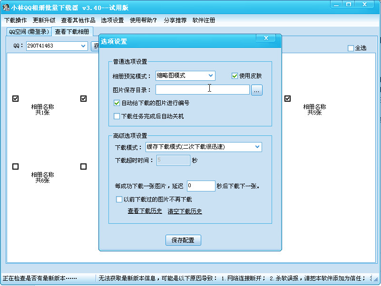
Task: Click the download delay seconds input box
Action: (x=201, y=186)
